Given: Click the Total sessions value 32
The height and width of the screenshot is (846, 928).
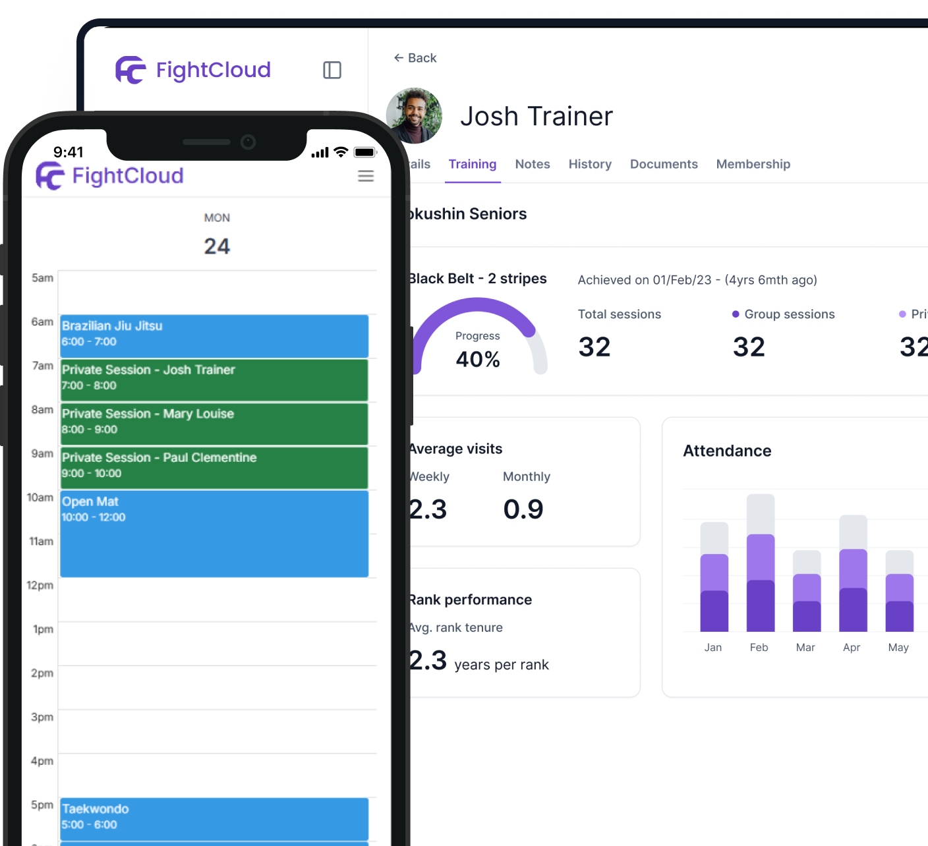Looking at the screenshot, I should click(x=594, y=347).
